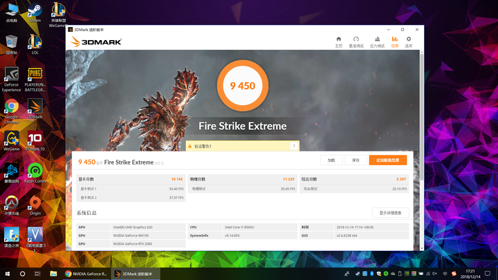Launch the 3DMark desktop shortcut
Screen dimensions: 498x280
(35, 109)
